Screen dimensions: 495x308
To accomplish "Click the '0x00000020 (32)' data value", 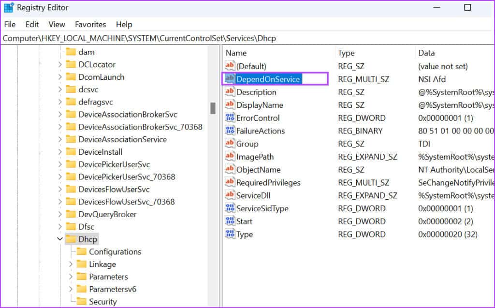I will click(448, 235).
